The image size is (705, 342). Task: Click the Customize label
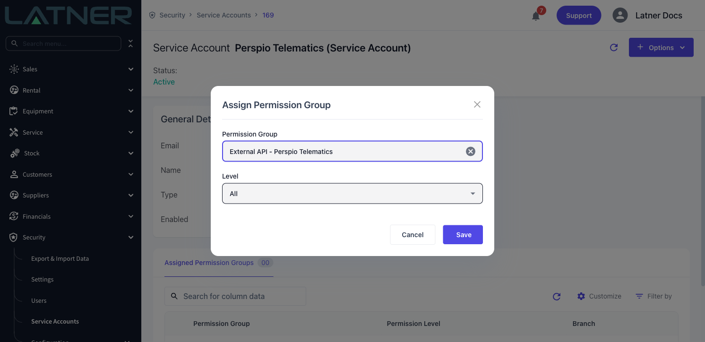click(605, 296)
